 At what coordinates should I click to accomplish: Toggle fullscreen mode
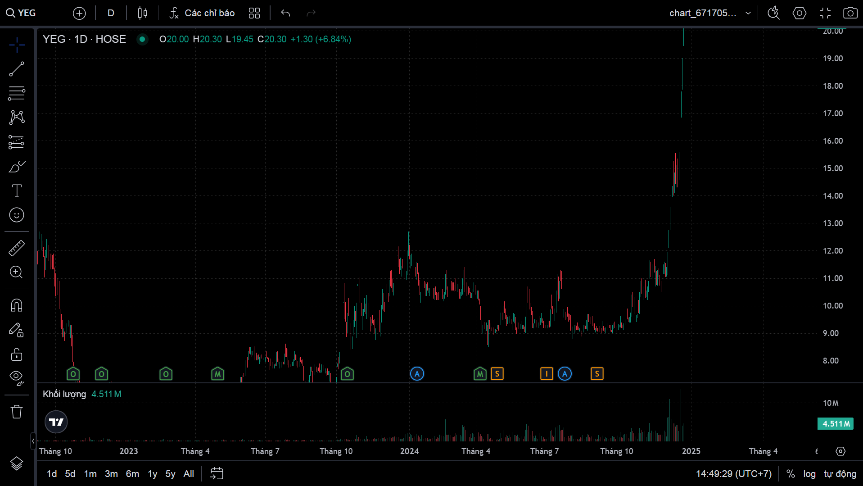(825, 13)
